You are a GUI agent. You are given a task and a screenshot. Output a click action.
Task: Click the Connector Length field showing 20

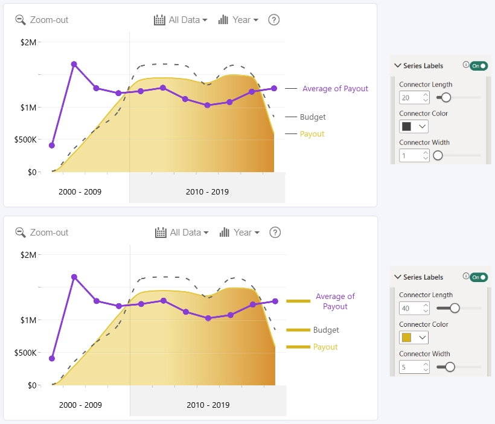tap(414, 98)
